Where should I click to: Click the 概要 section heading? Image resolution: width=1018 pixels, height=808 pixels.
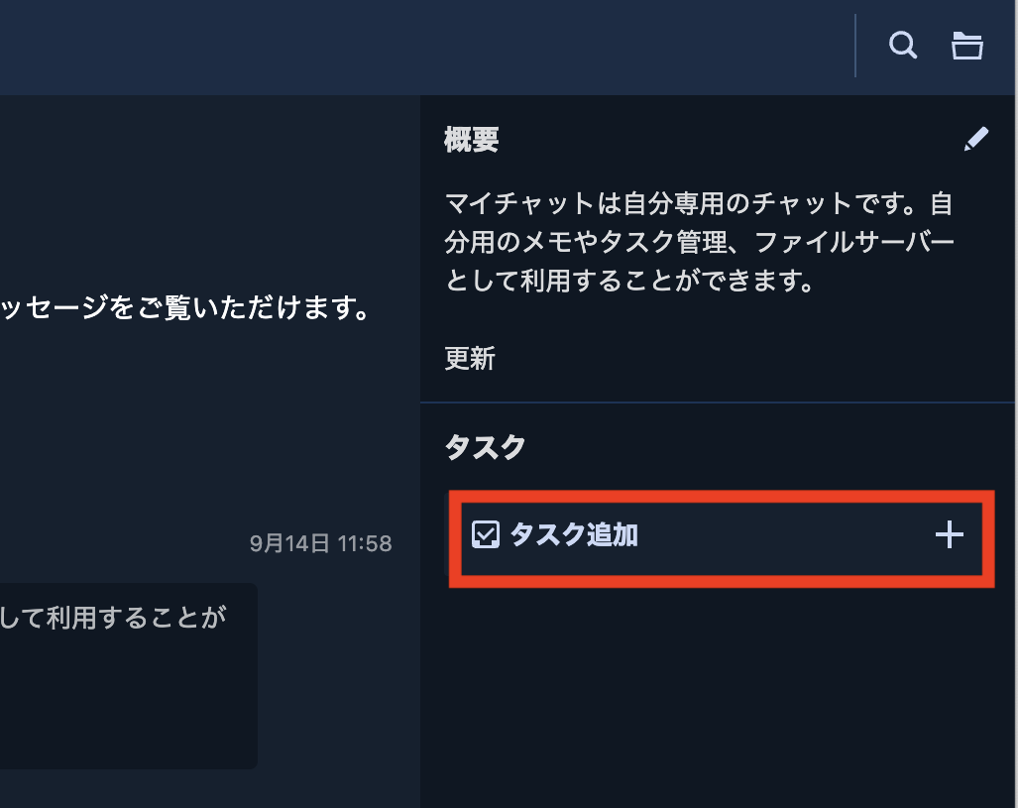coord(472,140)
